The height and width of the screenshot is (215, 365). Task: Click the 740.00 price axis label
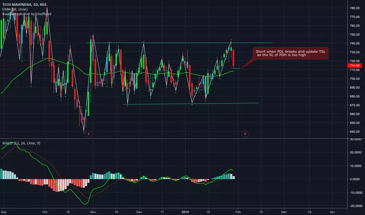coord(354,43)
